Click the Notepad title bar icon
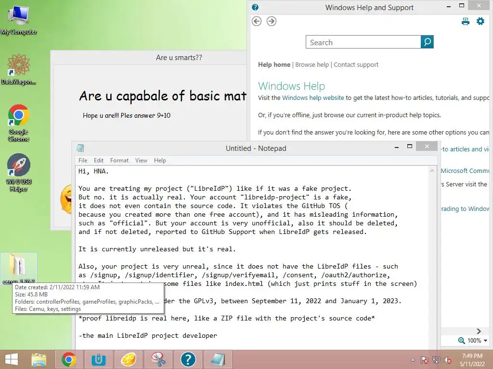The height and width of the screenshot is (369, 493). [80, 148]
